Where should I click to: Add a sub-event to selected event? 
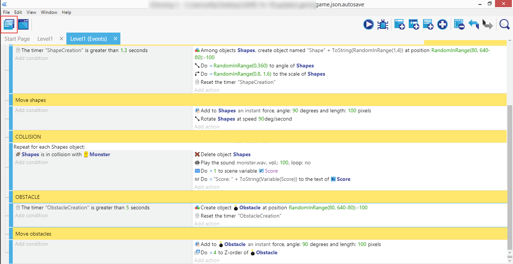414,25
